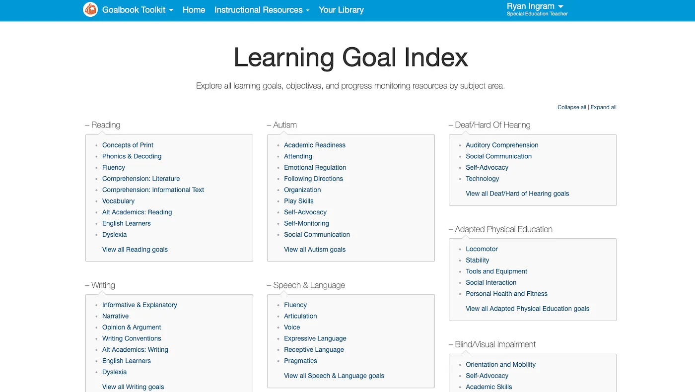Open the Phonics & Decoding goals
The image size is (695, 392).
[132, 156]
